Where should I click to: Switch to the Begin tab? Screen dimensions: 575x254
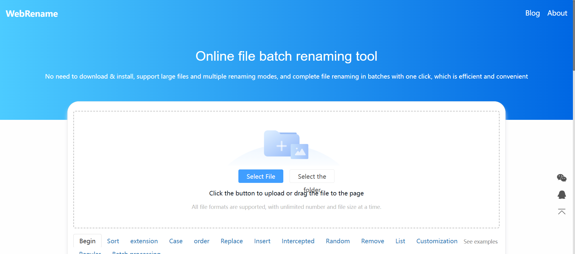[x=87, y=241]
